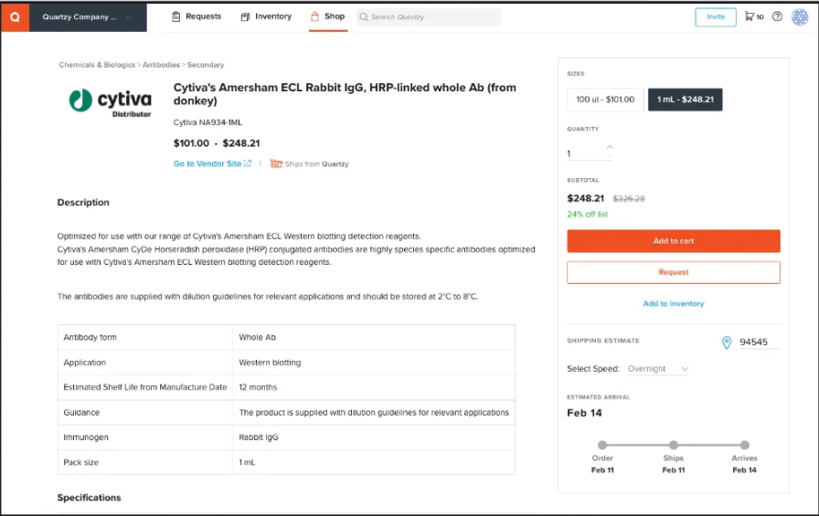Click the Cytiva Distributor logo
This screenshot has width=819, height=516.
[111, 101]
